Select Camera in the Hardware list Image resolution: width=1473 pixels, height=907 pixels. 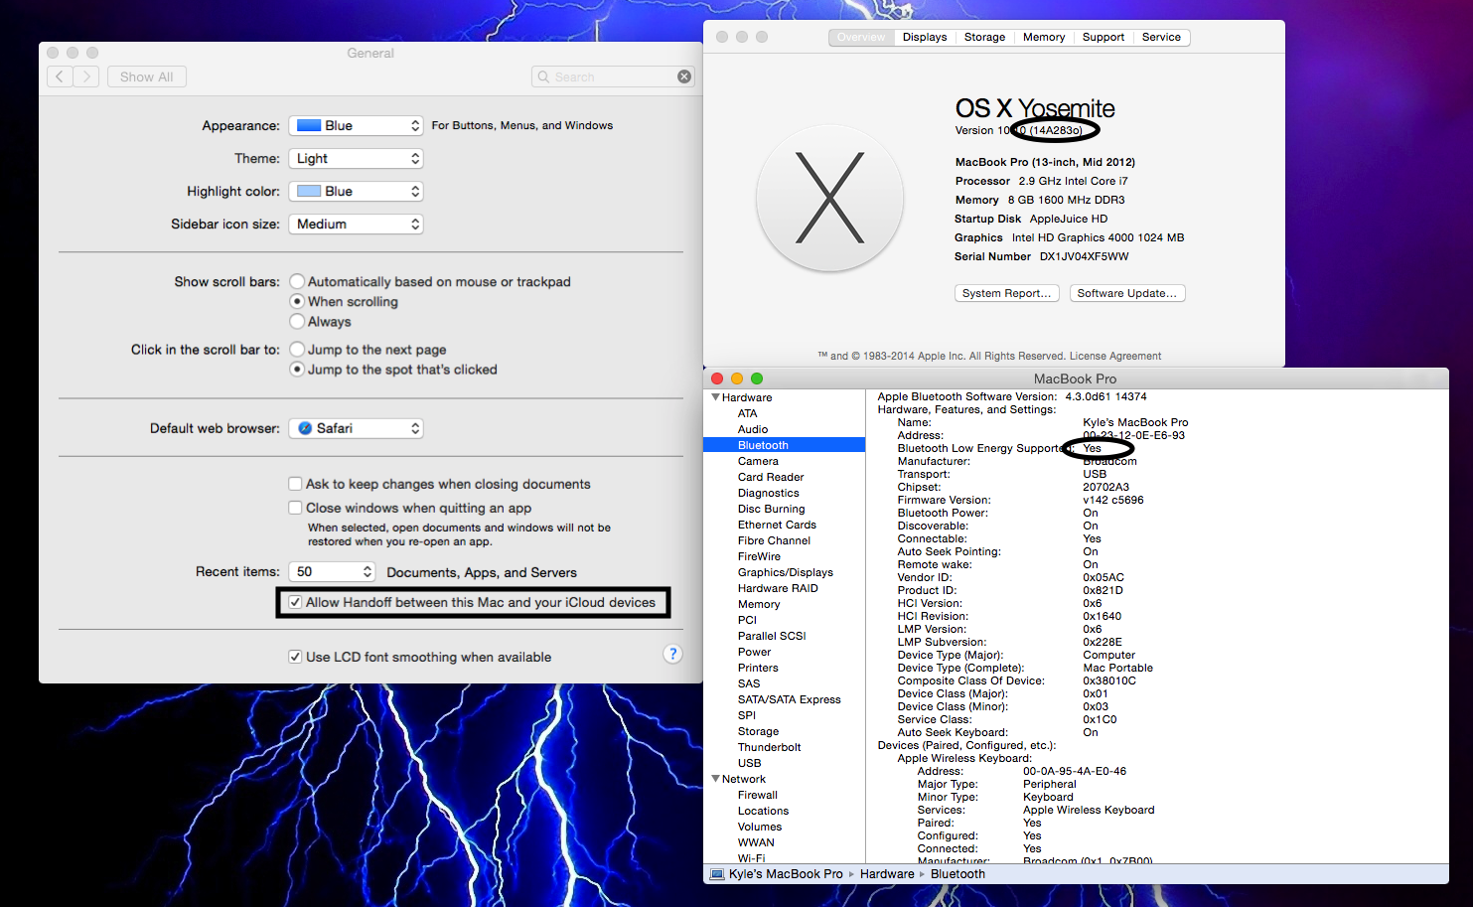758,461
